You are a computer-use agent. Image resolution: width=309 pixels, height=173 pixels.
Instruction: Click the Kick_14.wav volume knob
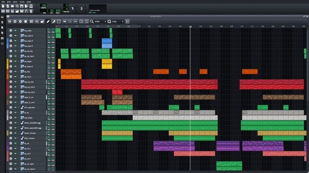[49, 138]
